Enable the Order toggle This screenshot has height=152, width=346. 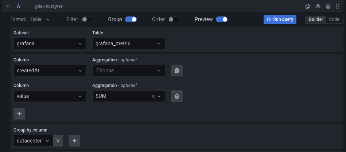174,19
